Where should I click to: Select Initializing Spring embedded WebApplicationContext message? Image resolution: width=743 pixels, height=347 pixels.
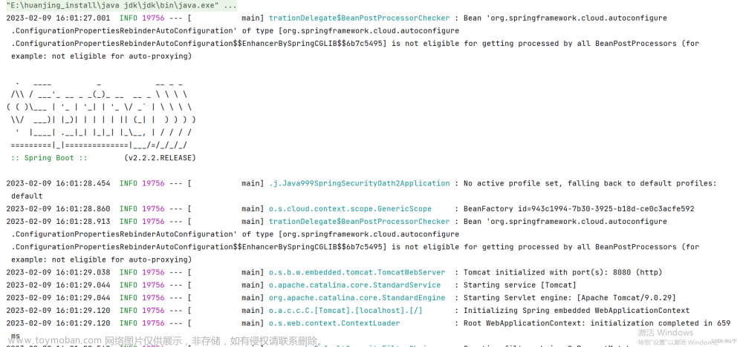[577, 311]
